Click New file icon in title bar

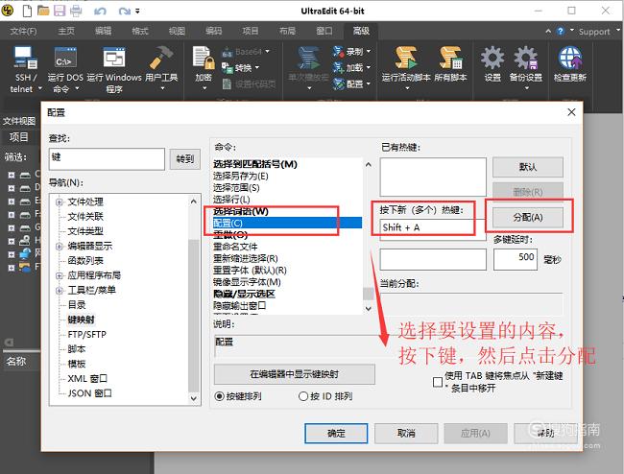27,11
